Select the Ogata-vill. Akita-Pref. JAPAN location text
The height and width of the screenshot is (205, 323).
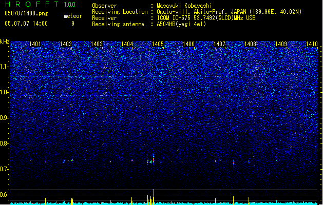(x=229, y=12)
